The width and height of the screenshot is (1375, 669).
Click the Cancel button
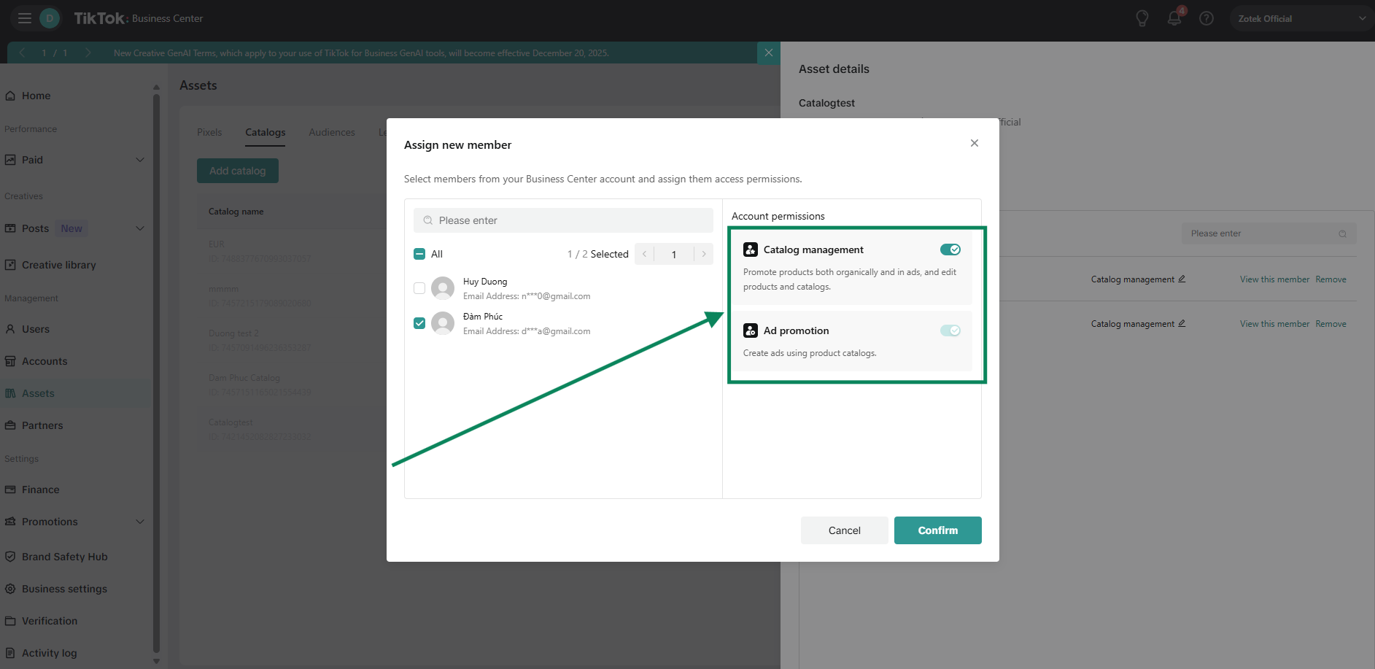click(x=844, y=530)
